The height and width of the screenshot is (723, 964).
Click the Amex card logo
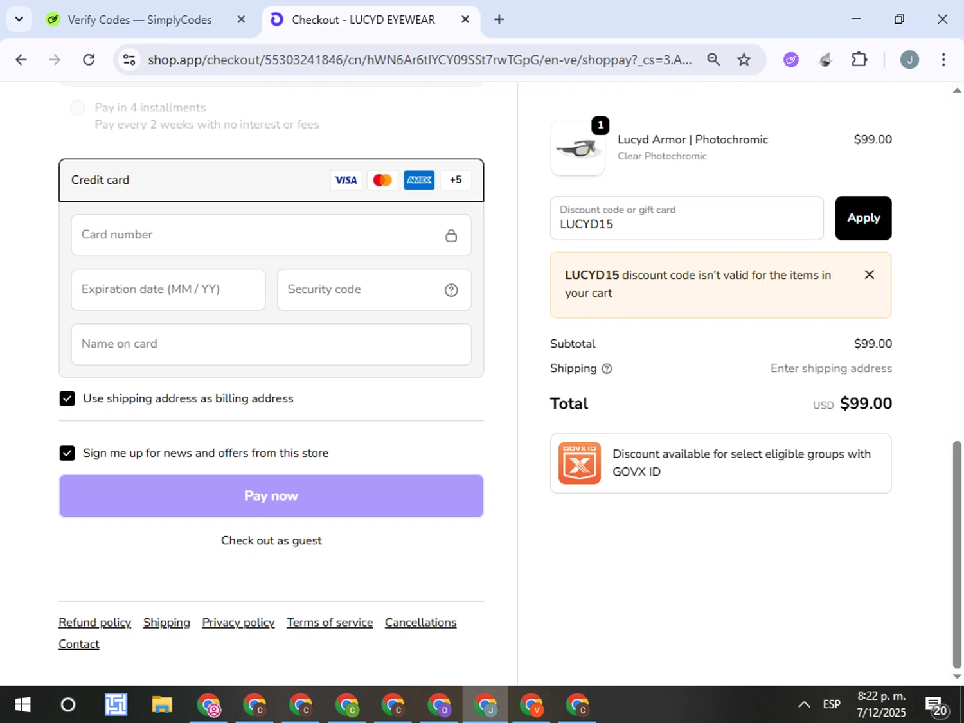(x=419, y=180)
